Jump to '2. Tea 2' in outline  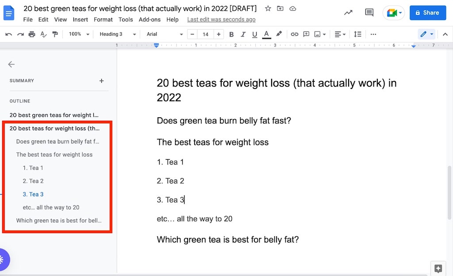point(33,181)
